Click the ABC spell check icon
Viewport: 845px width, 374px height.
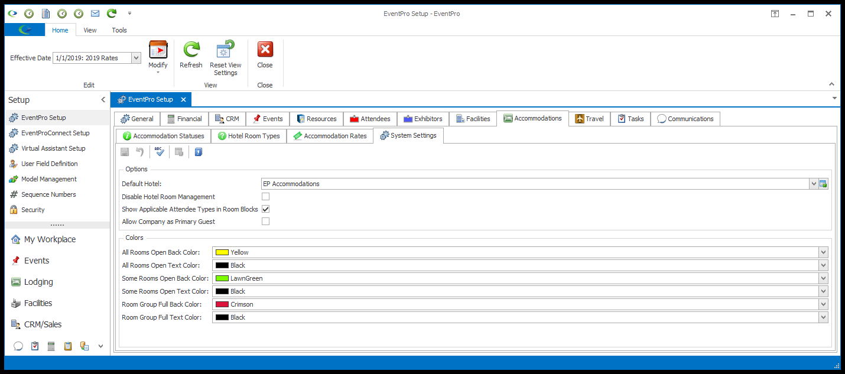click(160, 152)
